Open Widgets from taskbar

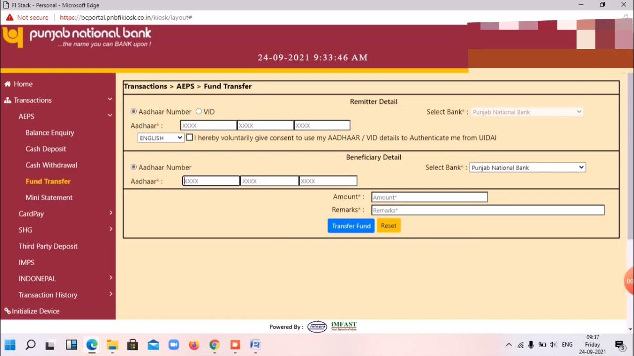[71, 345]
